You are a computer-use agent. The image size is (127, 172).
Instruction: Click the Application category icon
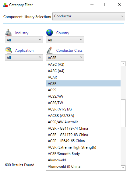(9, 50)
